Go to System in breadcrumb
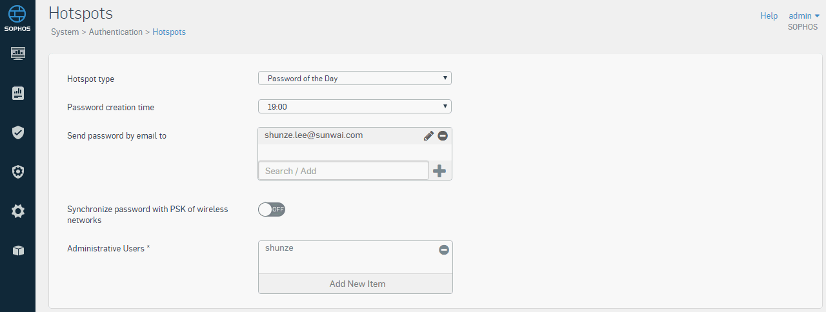Image resolution: width=826 pixels, height=312 pixels. pyautogui.click(x=65, y=32)
